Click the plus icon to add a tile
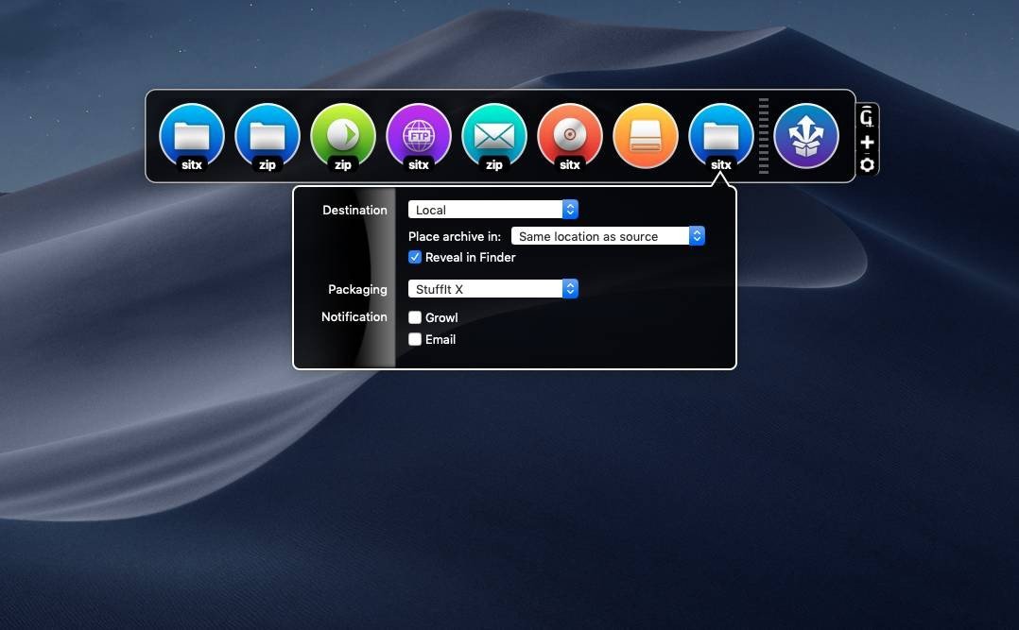The width and height of the screenshot is (1019, 630). point(867,143)
